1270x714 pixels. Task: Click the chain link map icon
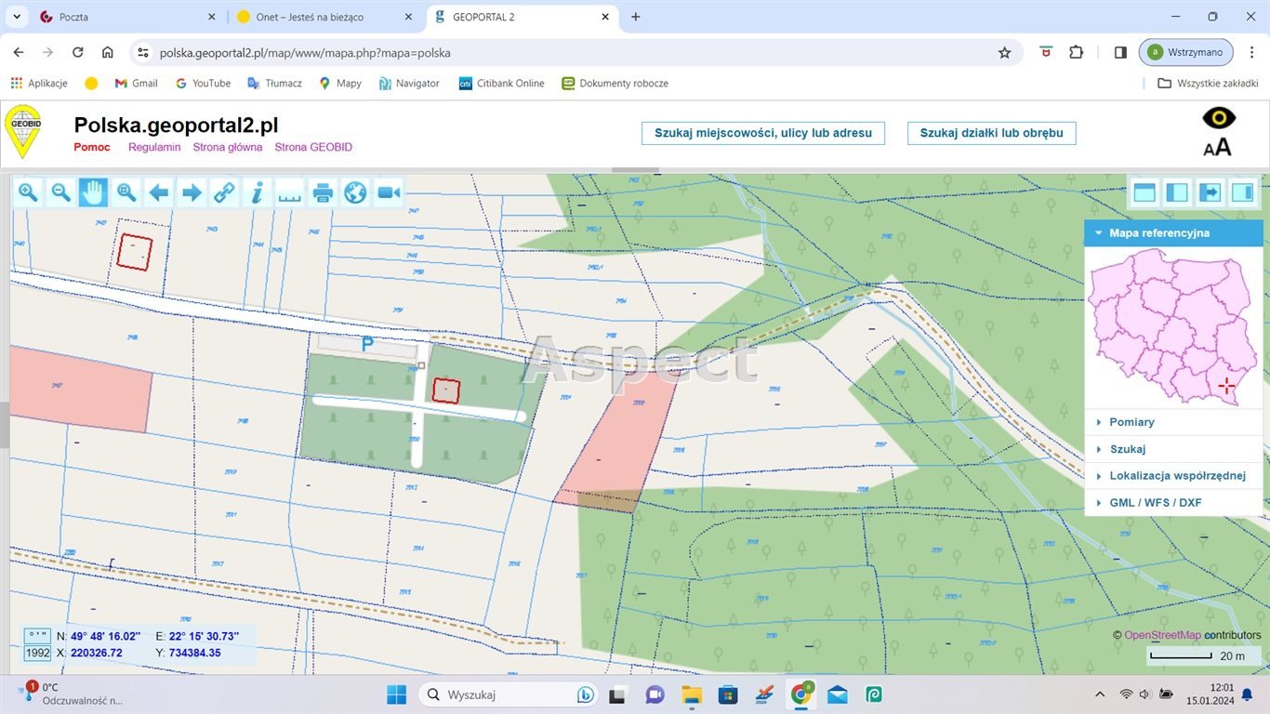[x=224, y=192]
